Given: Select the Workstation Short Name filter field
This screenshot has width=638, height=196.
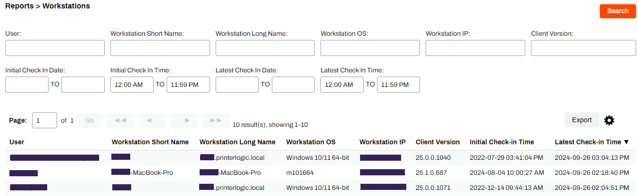Looking at the screenshot, I should pyautogui.click(x=160, y=48).
